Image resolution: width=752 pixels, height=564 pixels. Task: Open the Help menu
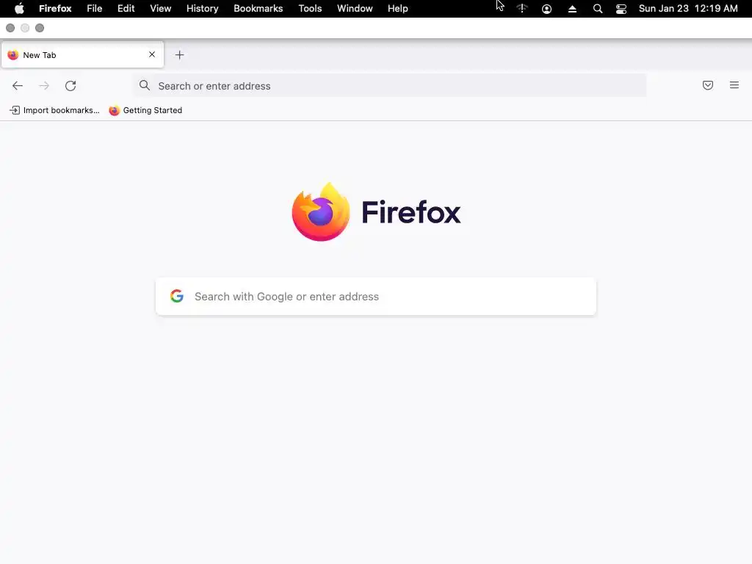(398, 8)
